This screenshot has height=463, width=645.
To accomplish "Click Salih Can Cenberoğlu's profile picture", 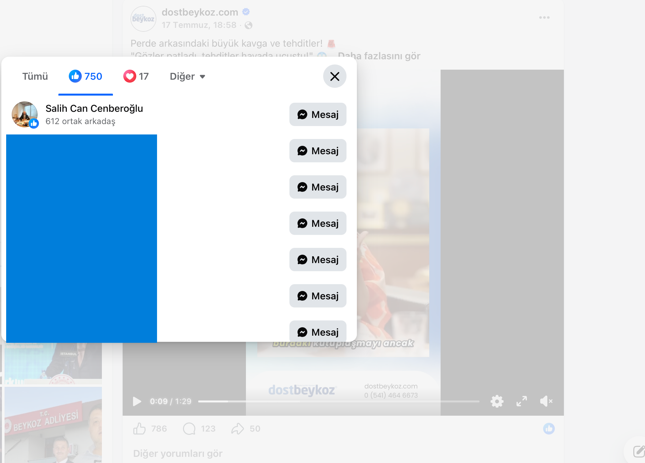I will pos(25,114).
